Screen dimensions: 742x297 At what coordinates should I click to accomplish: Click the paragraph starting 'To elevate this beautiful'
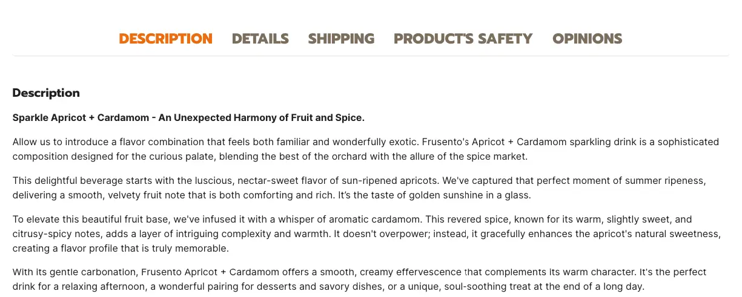coord(366,233)
